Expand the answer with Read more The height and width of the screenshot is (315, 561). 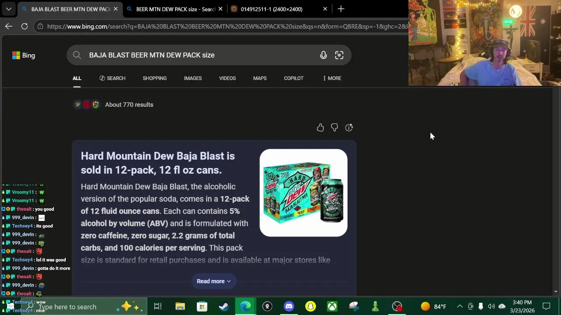click(x=214, y=281)
